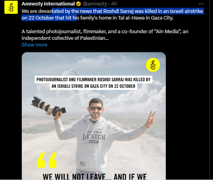Screen dimensions: 213x180
Task: Open the three-dot more options menu
Action: coord(201,4)
